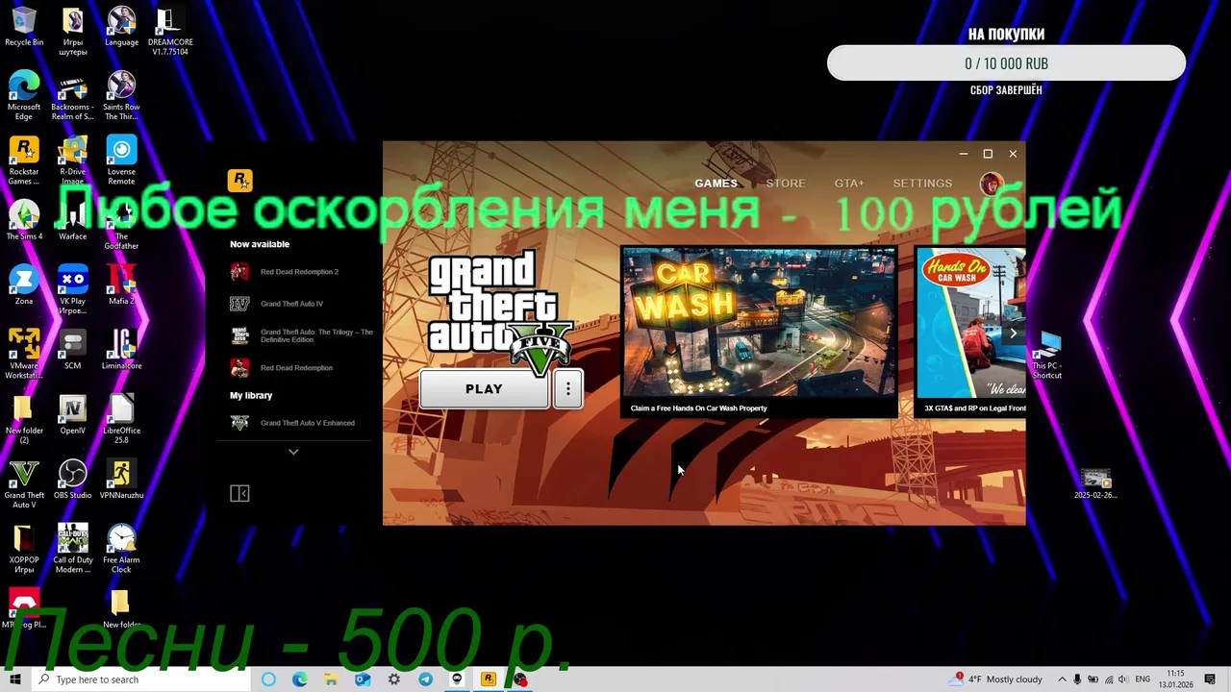
Task: Open volume control in system tray
Action: (1125, 680)
